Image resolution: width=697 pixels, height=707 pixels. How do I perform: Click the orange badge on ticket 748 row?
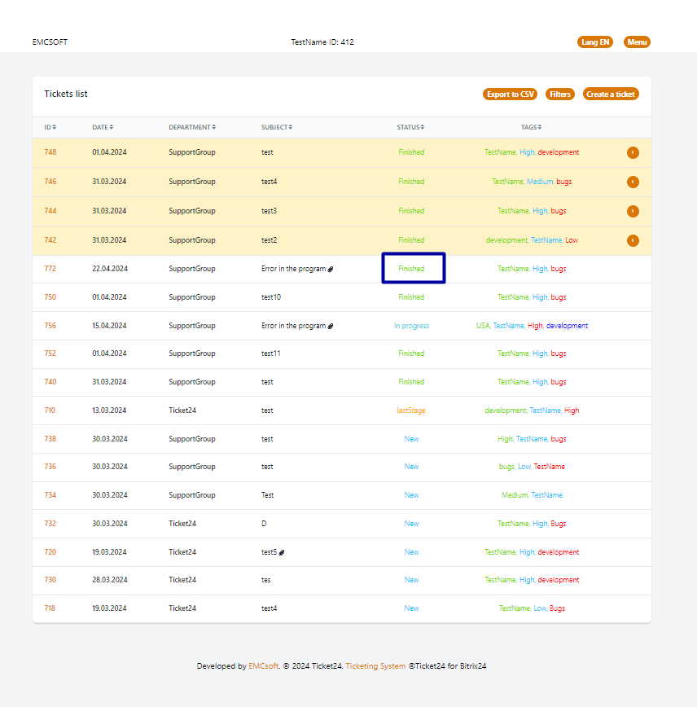[633, 152]
